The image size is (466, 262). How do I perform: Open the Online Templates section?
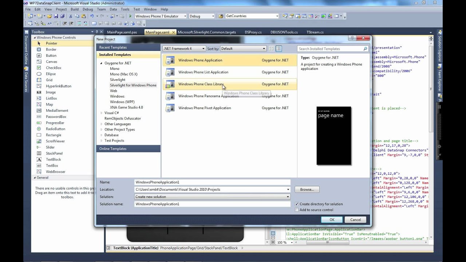click(129, 148)
